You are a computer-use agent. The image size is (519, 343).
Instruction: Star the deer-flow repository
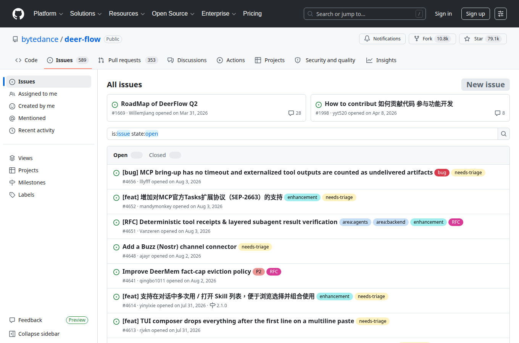point(483,39)
